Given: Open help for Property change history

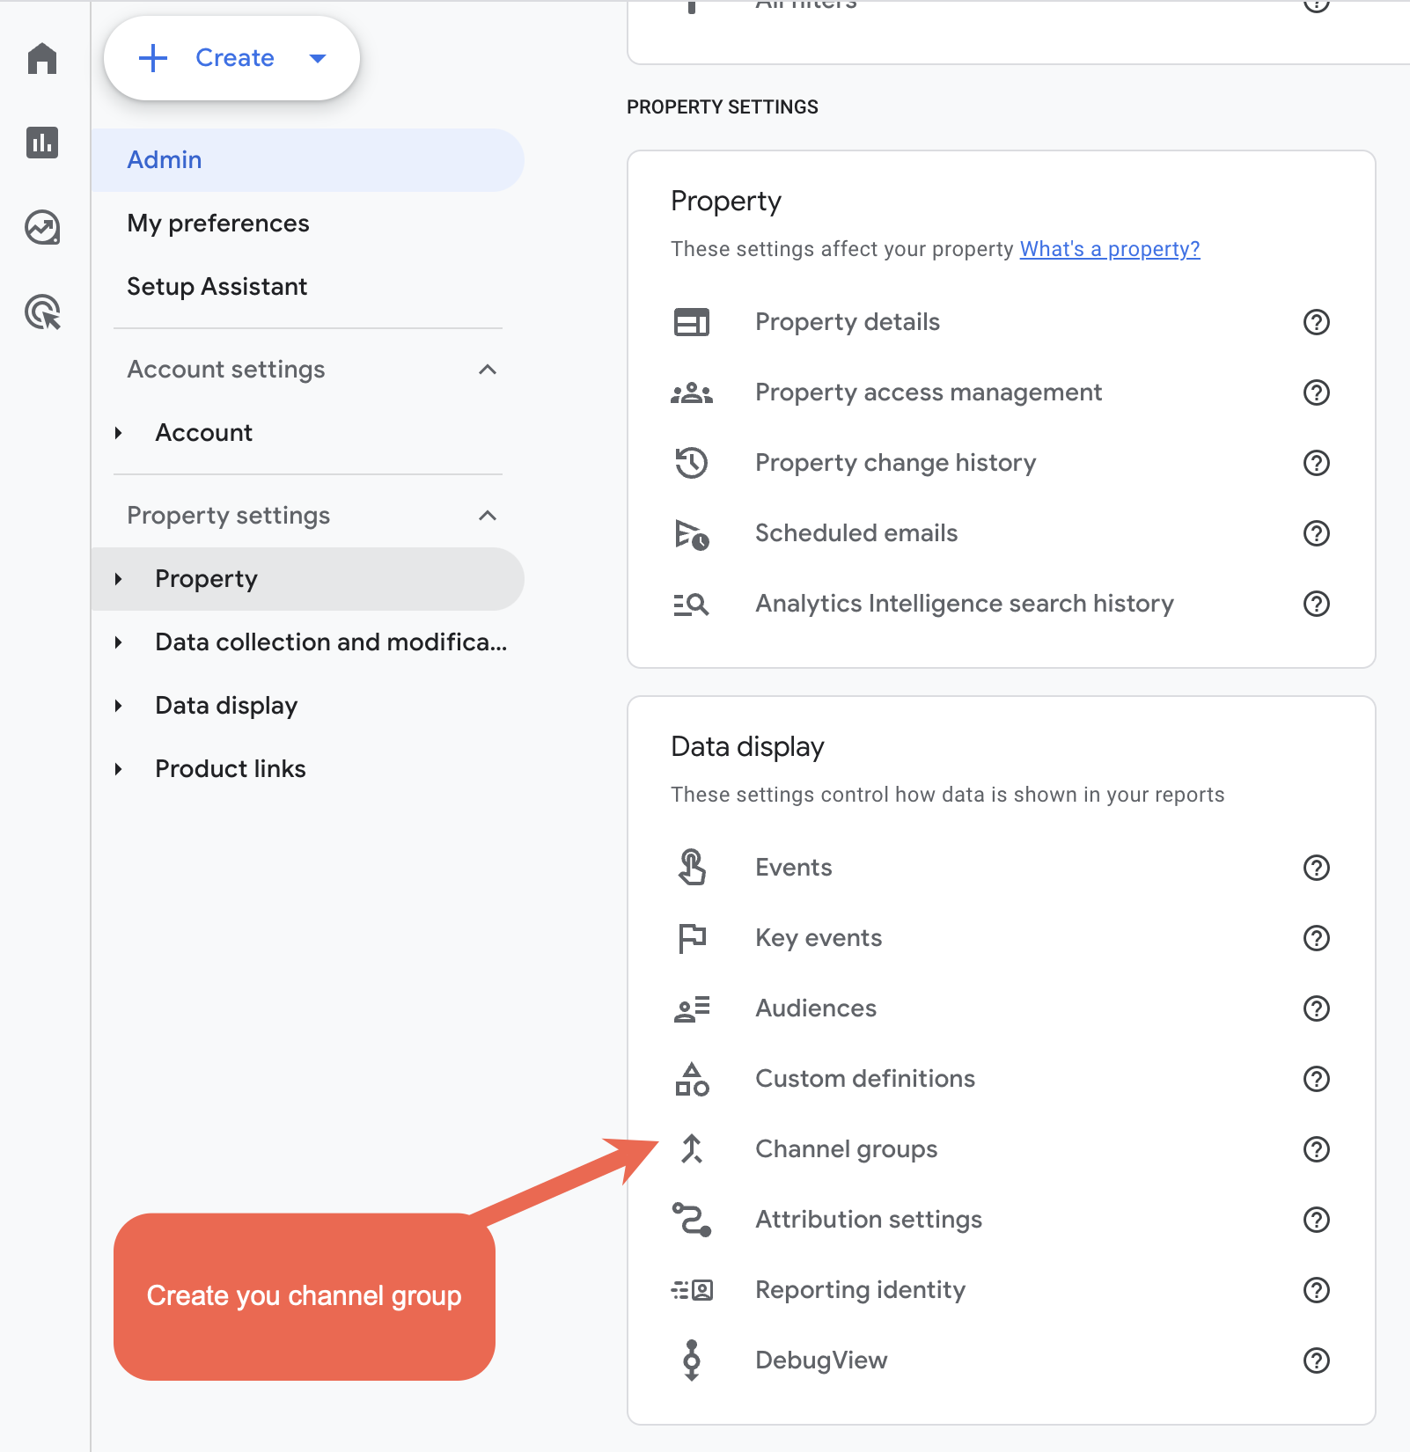Looking at the screenshot, I should click(1317, 463).
